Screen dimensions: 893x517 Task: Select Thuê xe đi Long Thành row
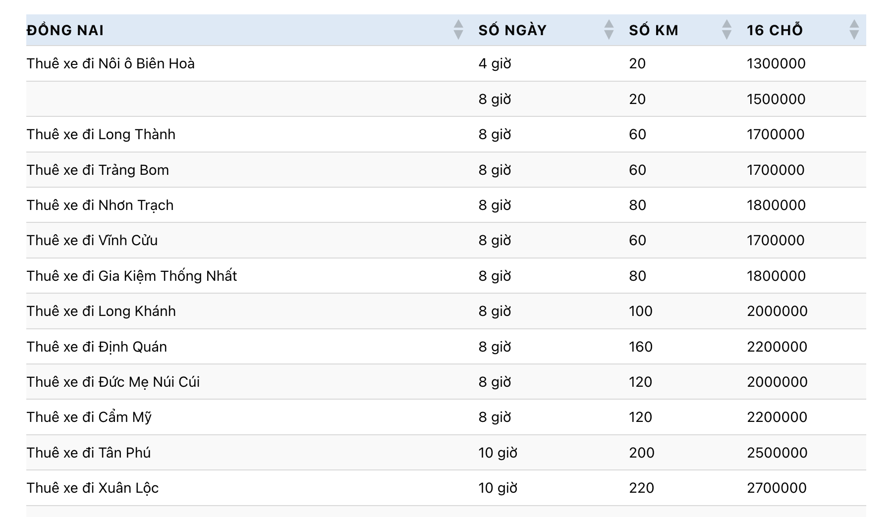point(101,134)
